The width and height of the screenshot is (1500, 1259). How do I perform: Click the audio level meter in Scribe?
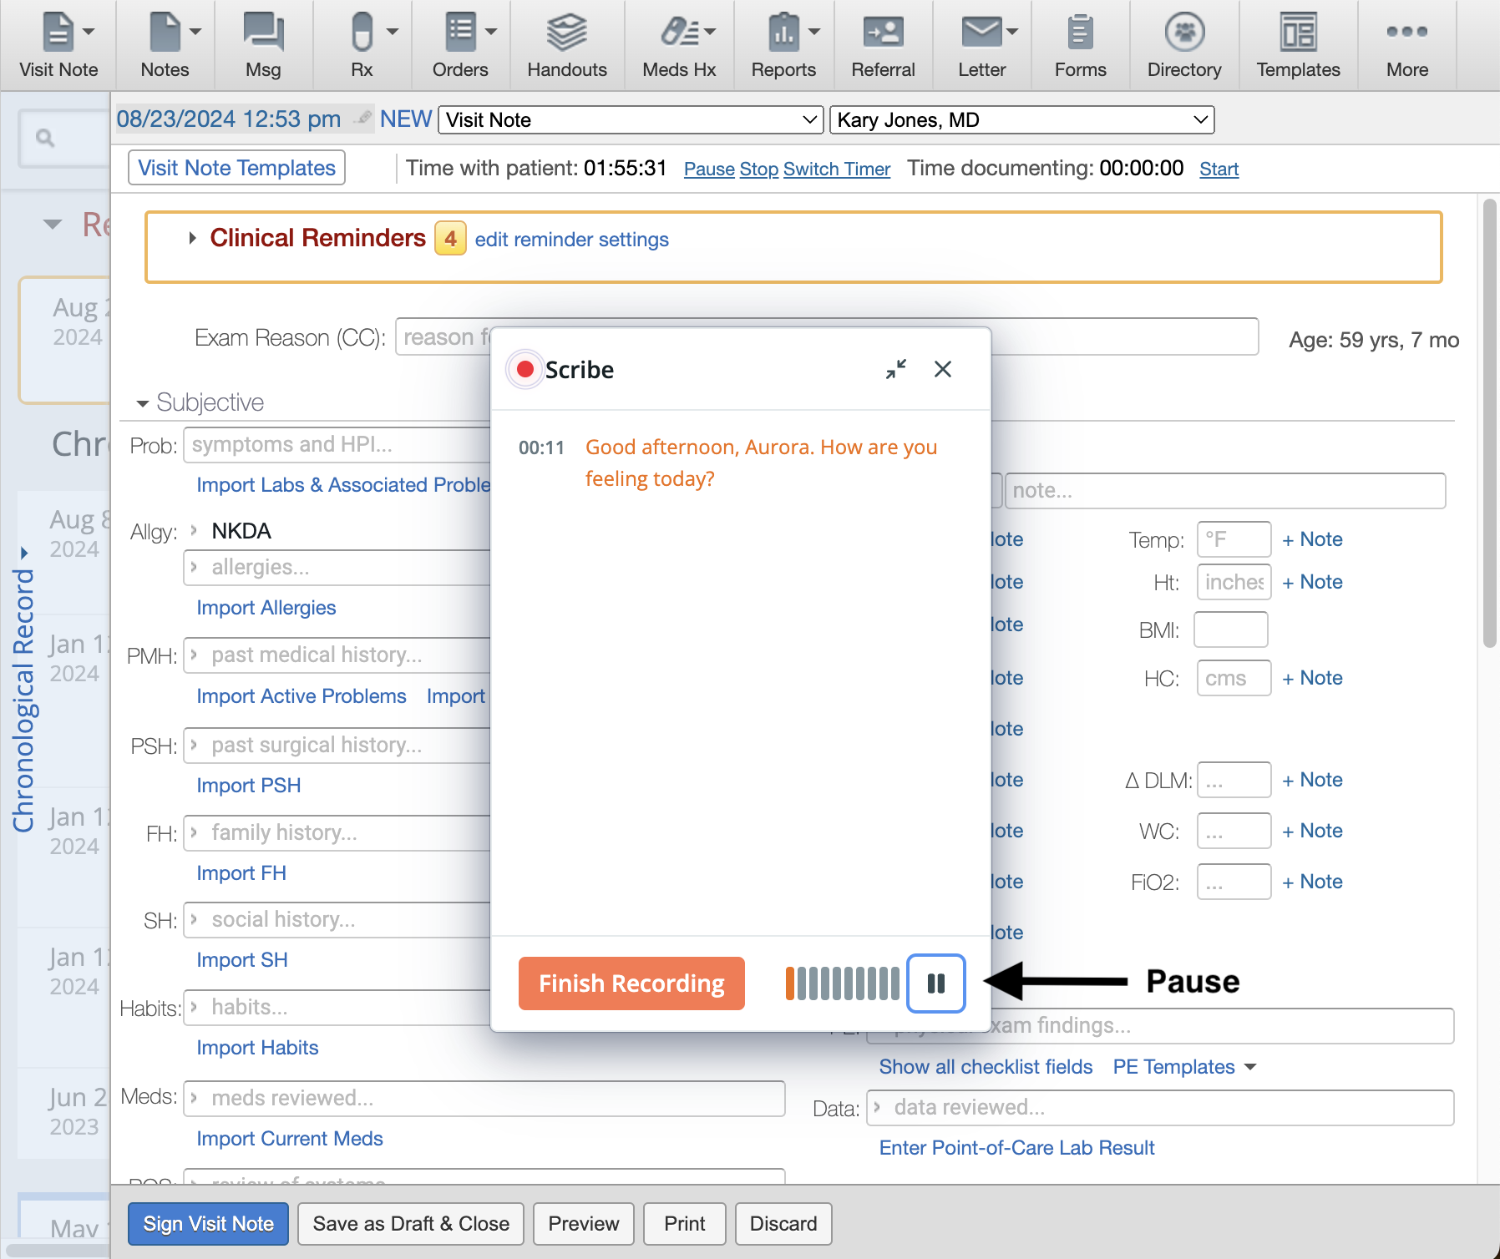[x=840, y=983]
